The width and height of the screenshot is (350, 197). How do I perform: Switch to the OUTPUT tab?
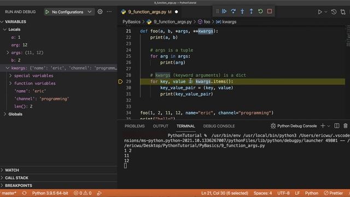pyautogui.click(x=160, y=126)
